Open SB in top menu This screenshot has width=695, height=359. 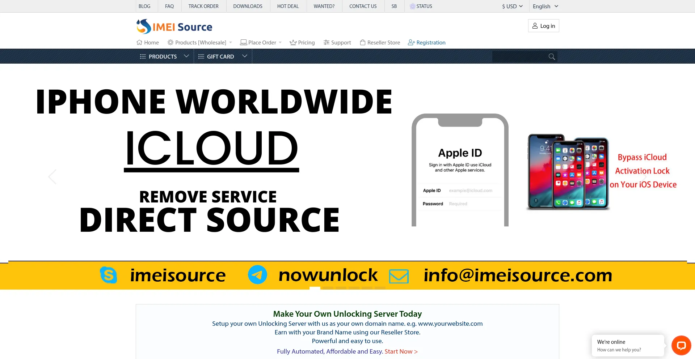(394, 6)
